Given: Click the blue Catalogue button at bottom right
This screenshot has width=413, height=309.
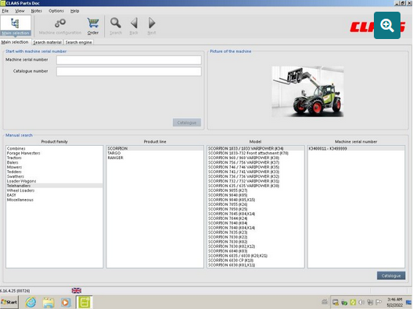Looking at the screenshot, I should coord(391,275).
